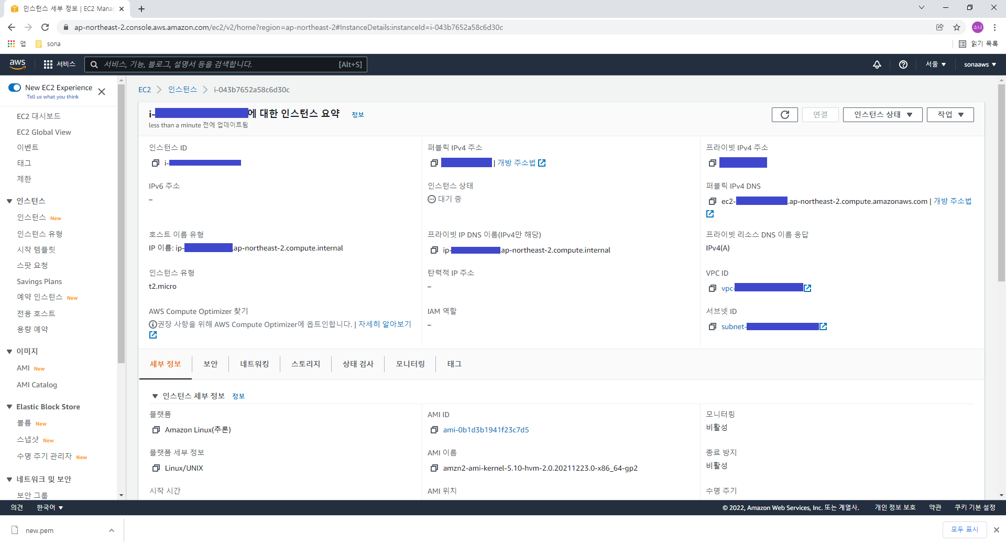
Task: Switch to the 모니터링 tab
Action: [411, 364]
